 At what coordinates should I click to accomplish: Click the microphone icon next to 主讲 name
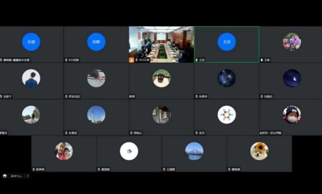tap(197, 60)
